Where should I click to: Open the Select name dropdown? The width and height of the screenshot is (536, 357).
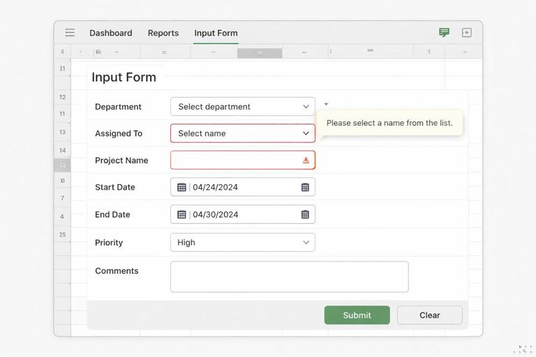pos(243,133)
